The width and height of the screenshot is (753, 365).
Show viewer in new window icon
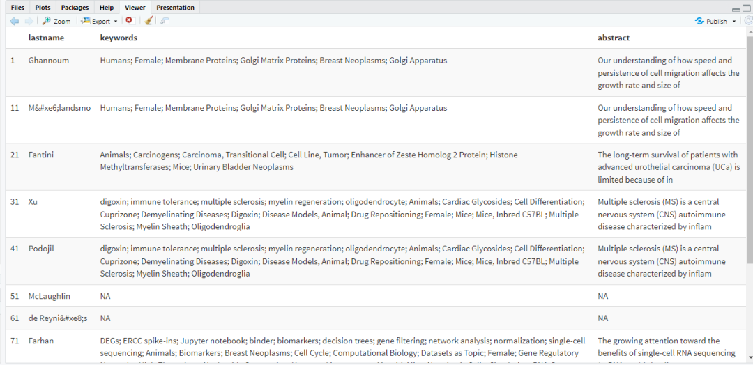coord(165,21)
